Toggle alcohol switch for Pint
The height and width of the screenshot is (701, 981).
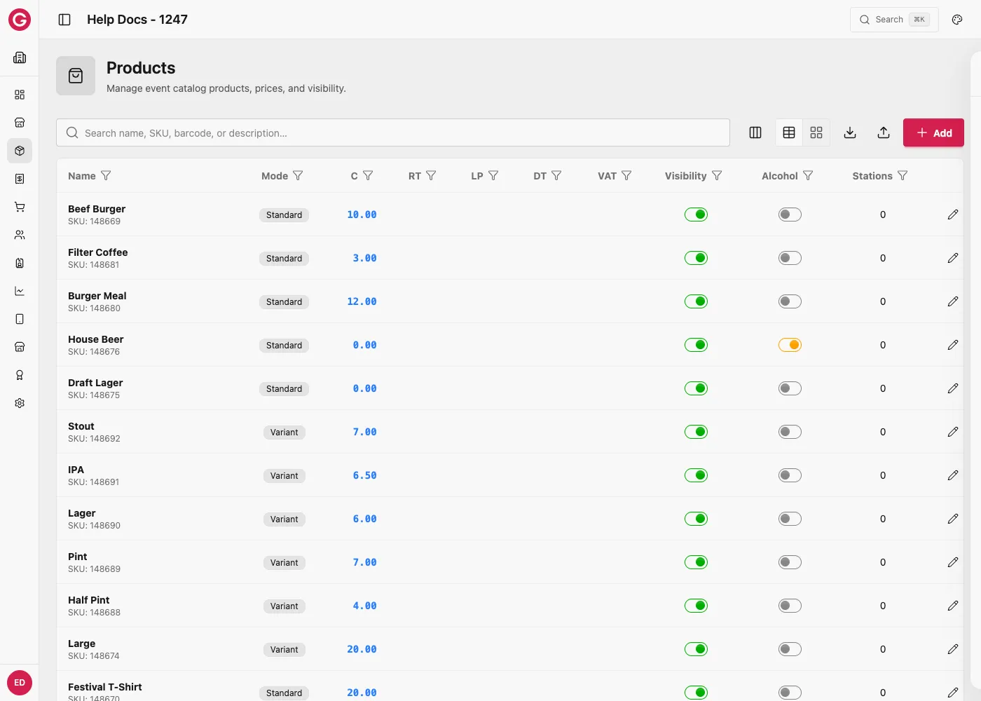tap(790, 562)
